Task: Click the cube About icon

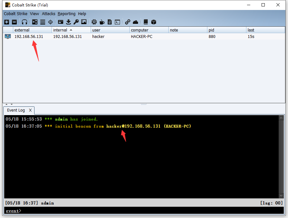Action: point(154,22)
